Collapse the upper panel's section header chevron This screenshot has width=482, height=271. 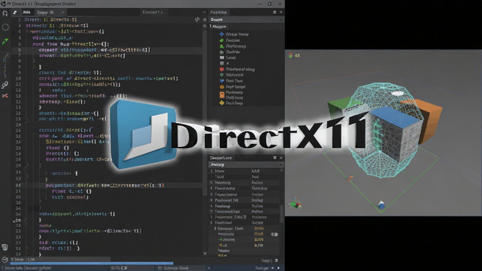click(x=281, y=19)
